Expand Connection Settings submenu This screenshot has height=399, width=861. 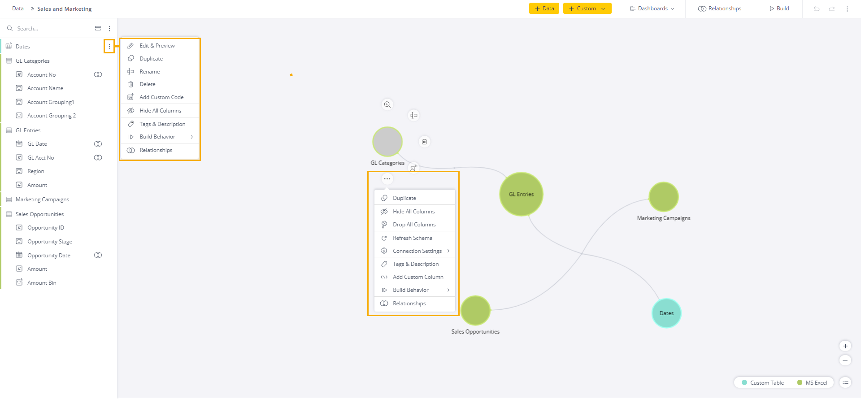[x=414, y=251]
